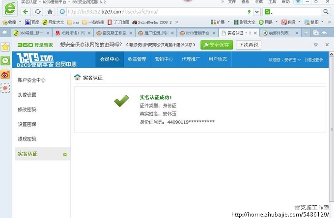Open the 网址大全 bookmark
This screenshot has height=218, width=334.
(53, 22)
